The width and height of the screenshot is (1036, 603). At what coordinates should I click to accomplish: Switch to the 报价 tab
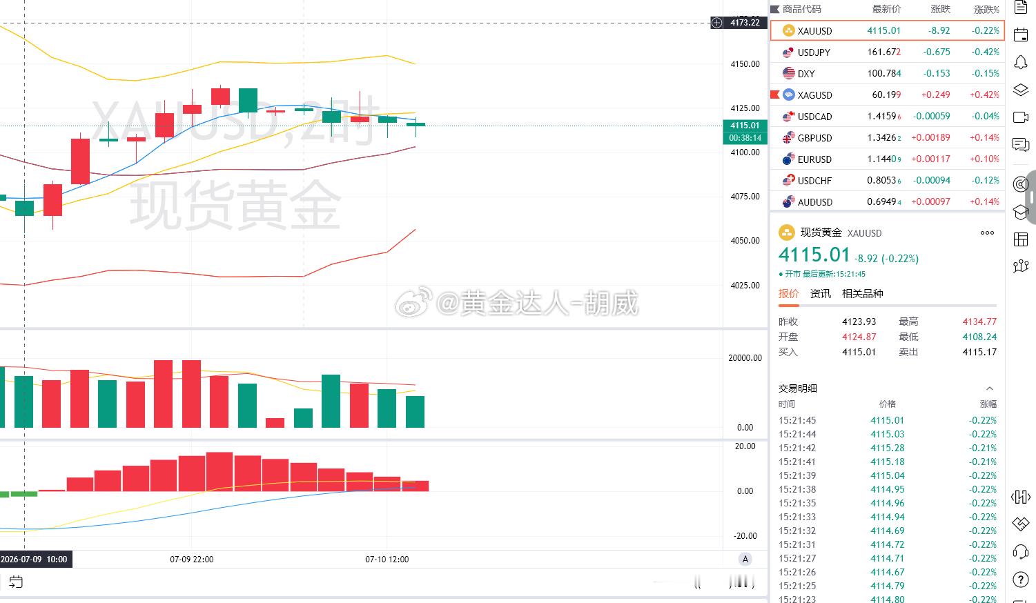click(789, 293)
